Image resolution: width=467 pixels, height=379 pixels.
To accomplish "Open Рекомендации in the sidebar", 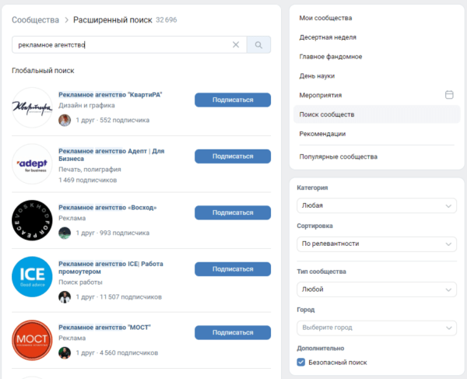I will click(x=322, y=134).
